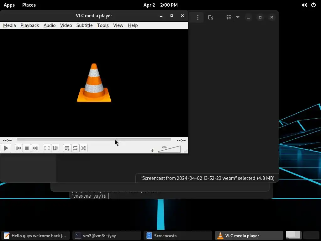The image size is (321, 241).
Task: Open the system volume indicator
Action: pyautogui.click(x=304, y=5)
